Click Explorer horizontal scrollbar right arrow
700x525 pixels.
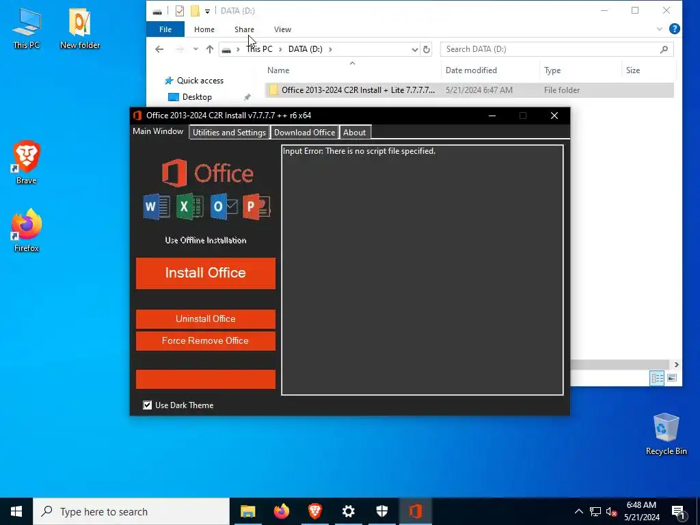(677, 364)
